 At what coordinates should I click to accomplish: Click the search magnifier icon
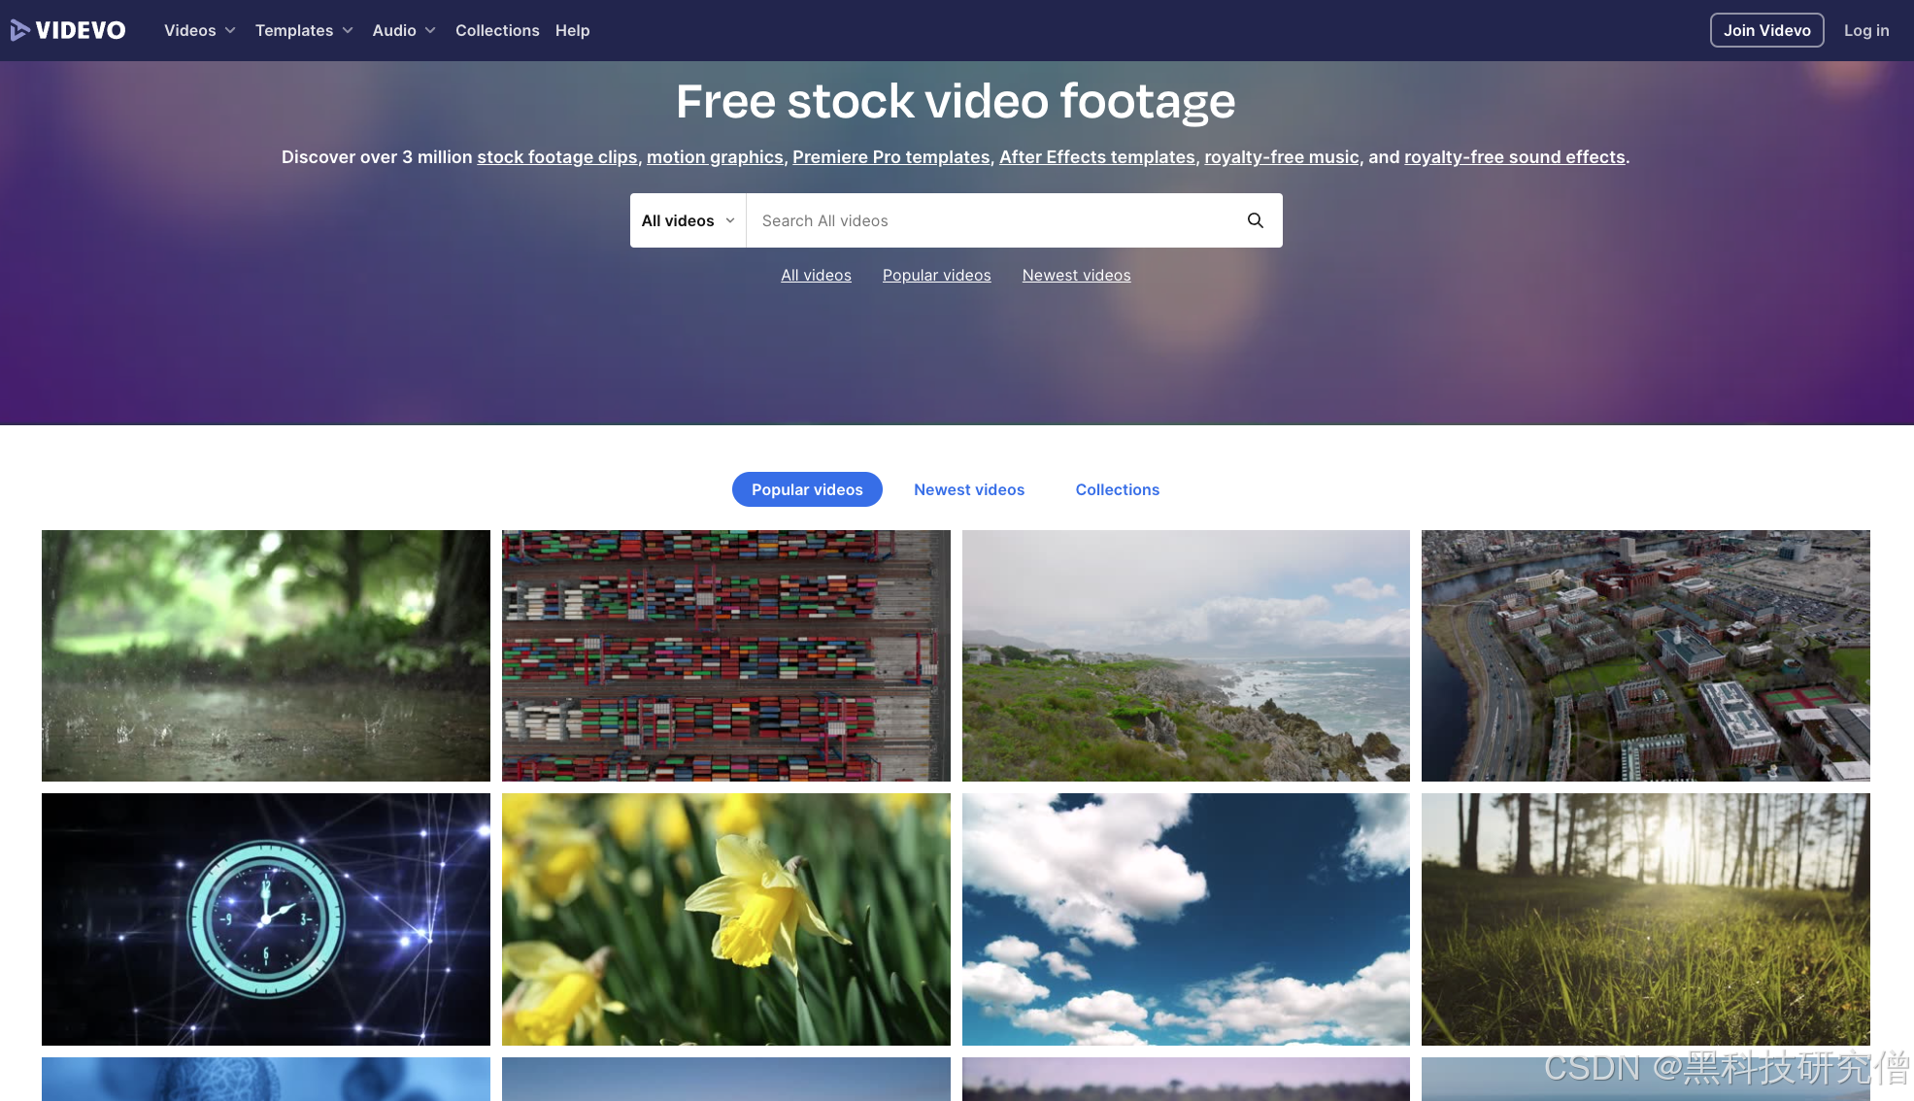1255,220
